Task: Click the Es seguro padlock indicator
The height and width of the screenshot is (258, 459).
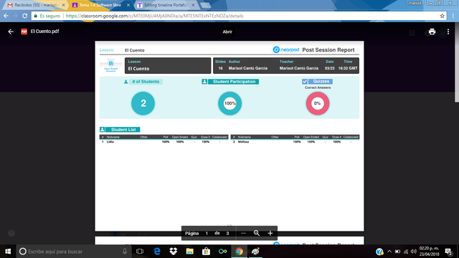Action: (47, 16)
